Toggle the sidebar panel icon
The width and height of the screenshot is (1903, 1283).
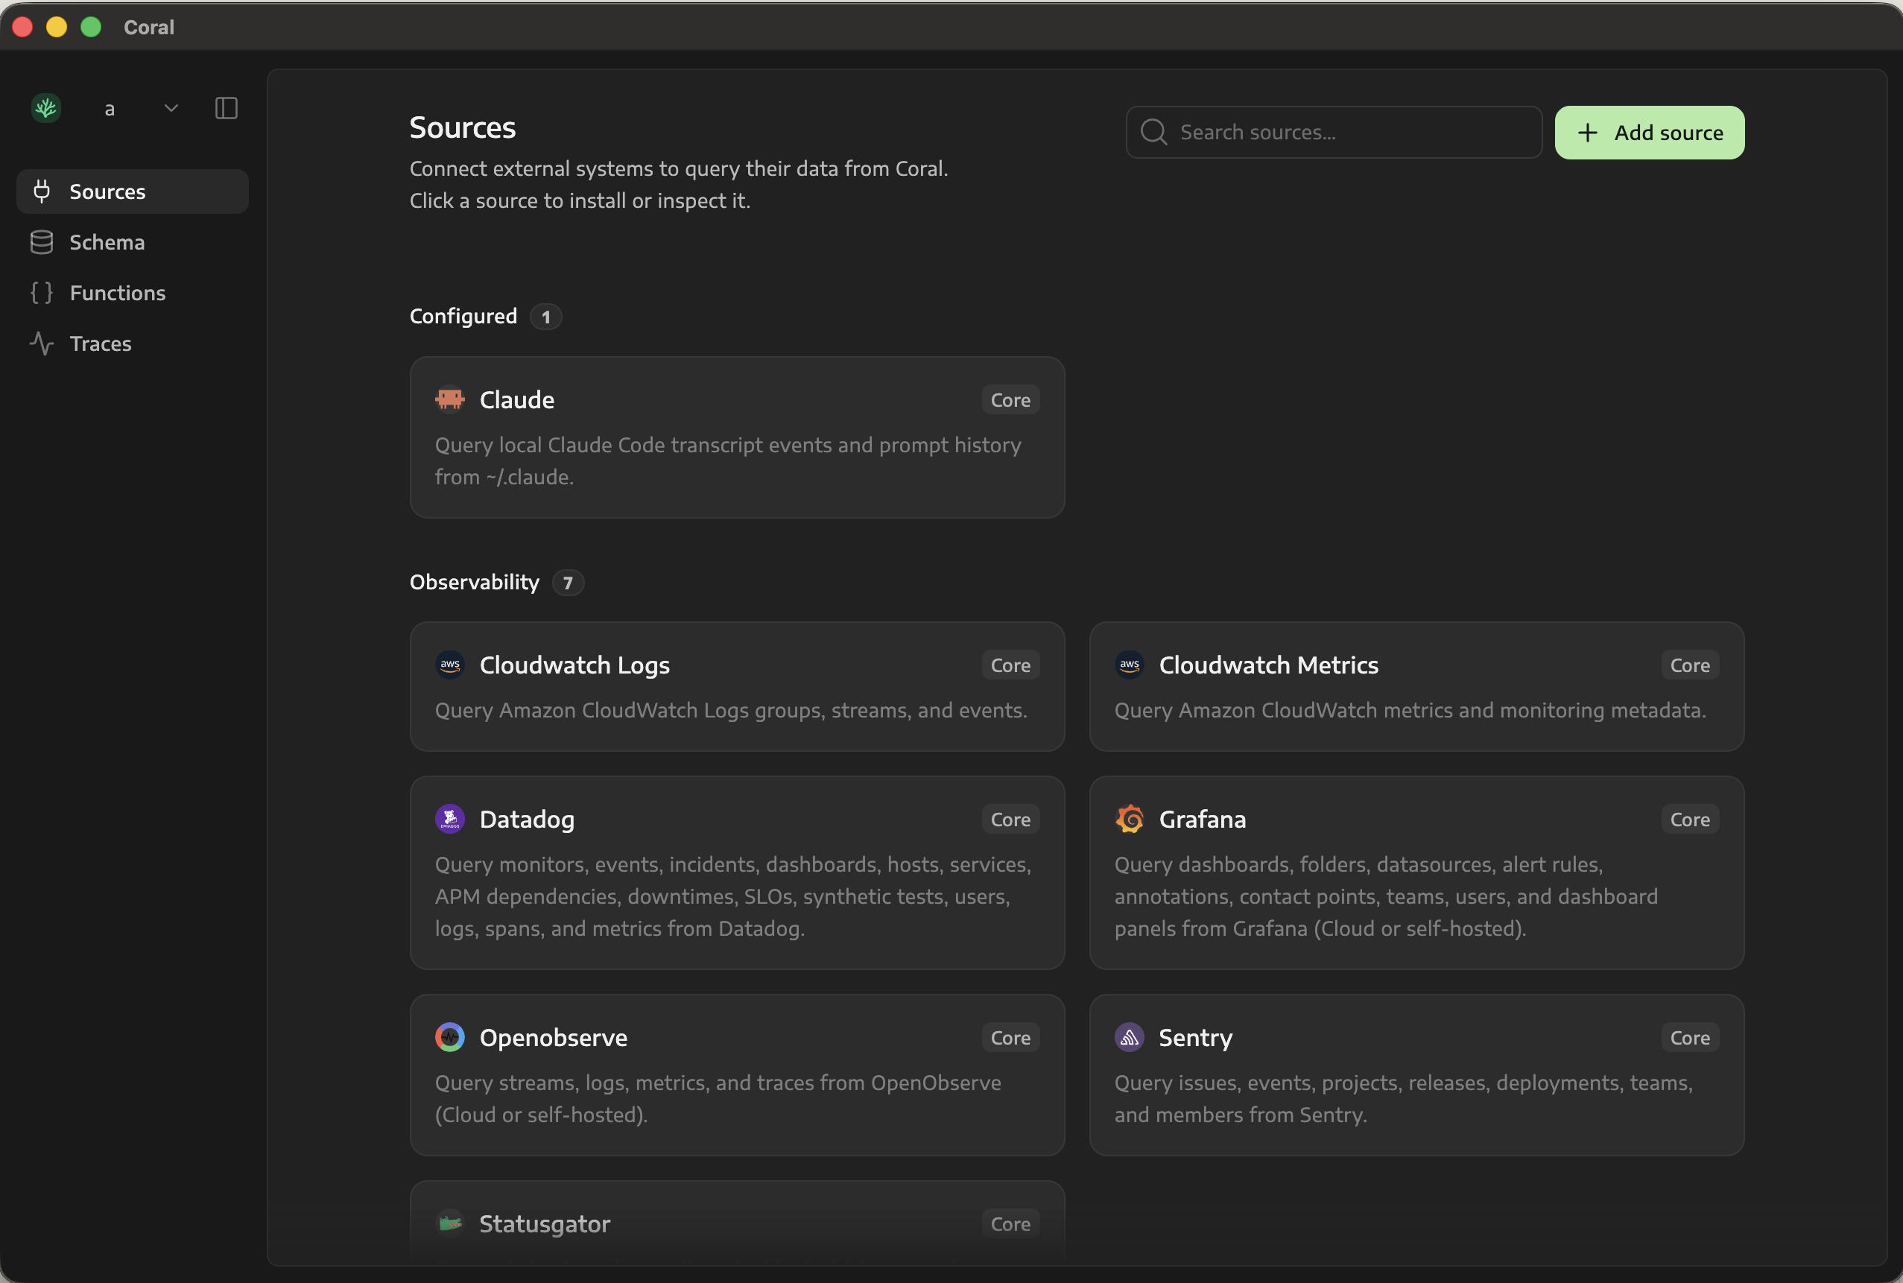pos(226,108)
